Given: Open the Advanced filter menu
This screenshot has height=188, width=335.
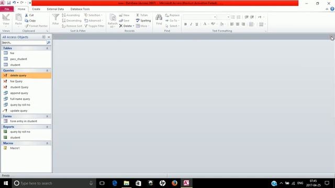Looking at the screenshot, I should [94, 21].
